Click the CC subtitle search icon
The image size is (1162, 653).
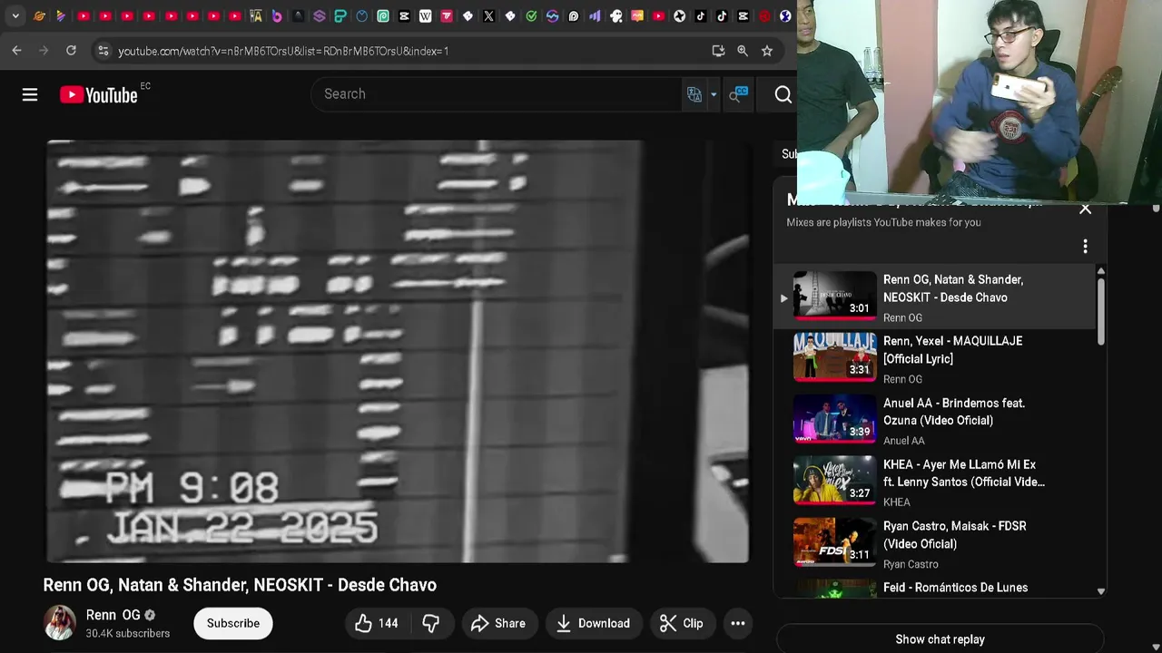(738, 94)
